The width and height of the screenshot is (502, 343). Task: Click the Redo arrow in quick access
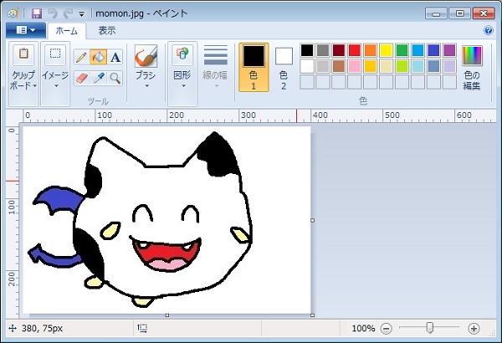68,13
